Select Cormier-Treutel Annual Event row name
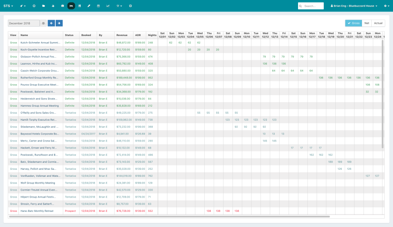 point(39,190)
